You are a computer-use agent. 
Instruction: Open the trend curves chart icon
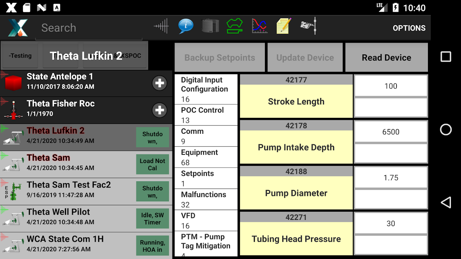coord(260,26)
